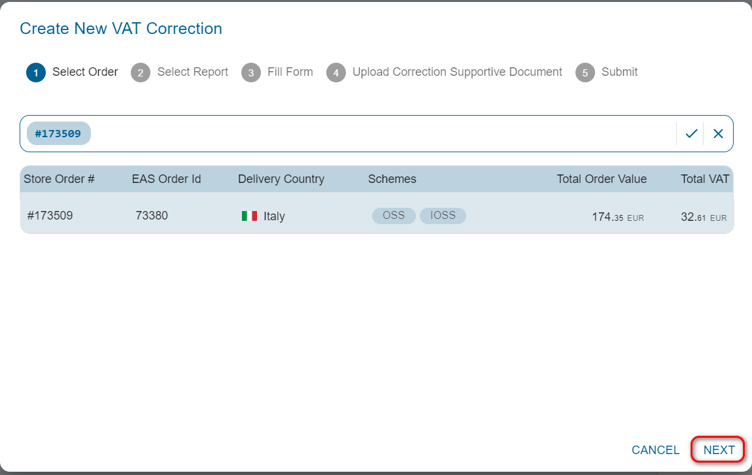The image size is (752, 475).
Task: Click the OSS scheme badge
Action: pos(394,216)
